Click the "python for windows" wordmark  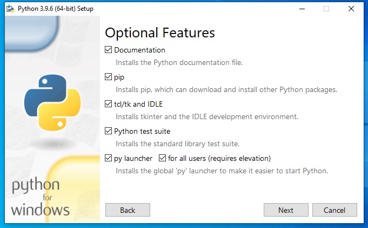pyautogui.click(x=41, y=198)
